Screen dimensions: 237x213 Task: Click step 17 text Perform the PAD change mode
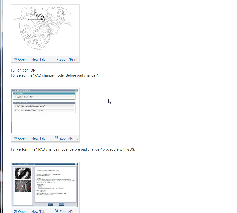tap(73, 149)
